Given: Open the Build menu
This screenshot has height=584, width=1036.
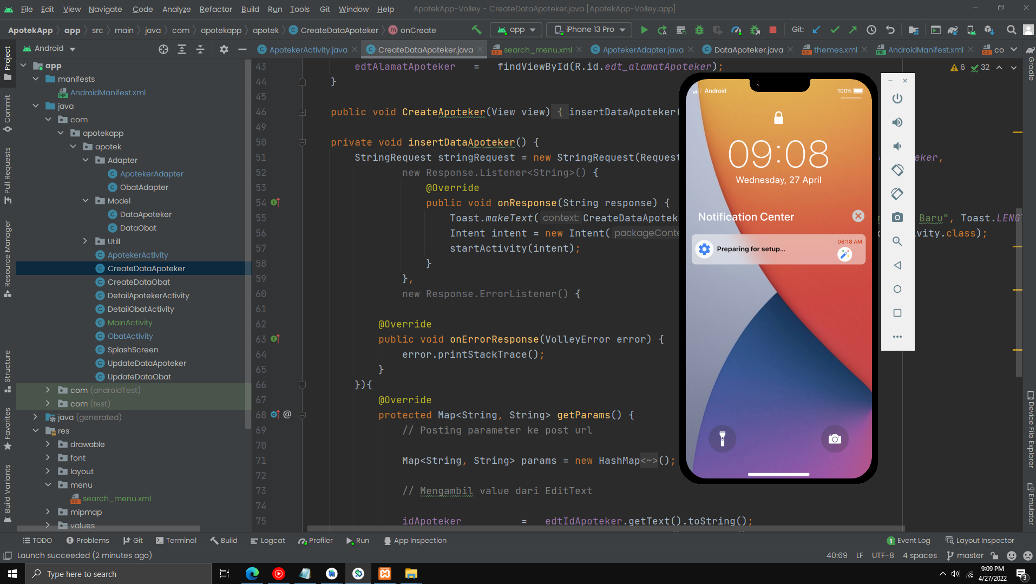Looking at the screenshot, I should [x=250, y=9].
